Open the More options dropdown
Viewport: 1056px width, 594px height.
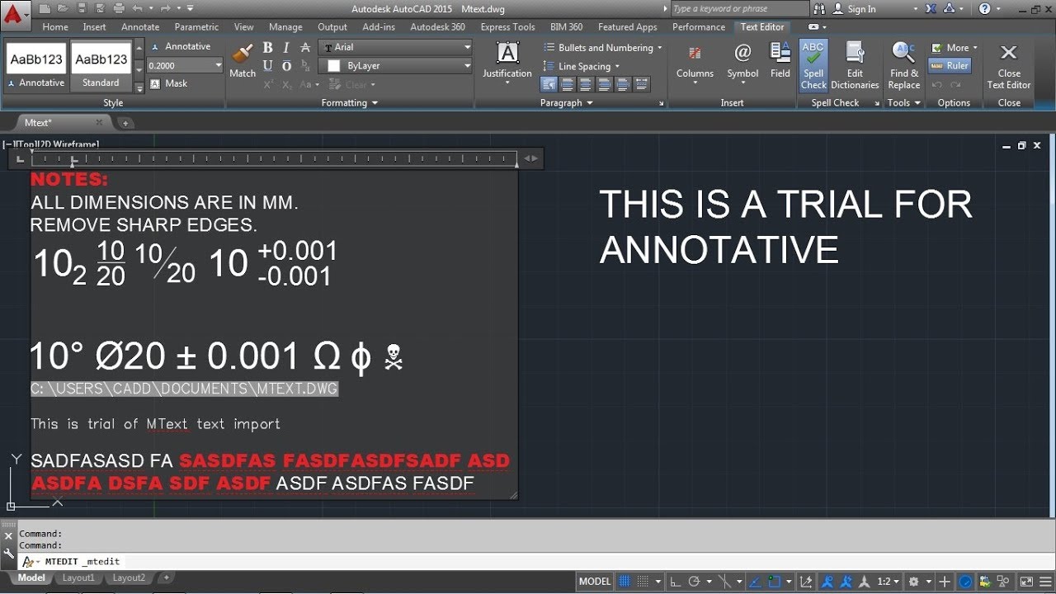(955, 48)
